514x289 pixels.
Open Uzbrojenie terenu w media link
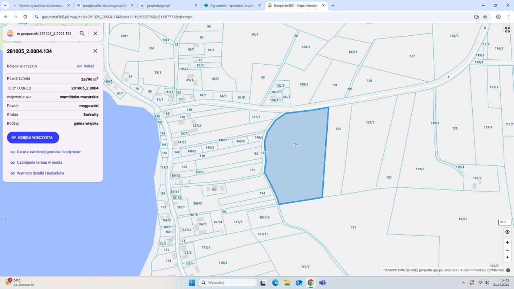click(x=39, y=163)
